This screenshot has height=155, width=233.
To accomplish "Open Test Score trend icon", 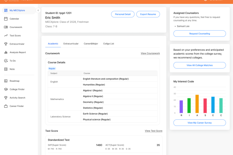I will [x=6, y=36].
